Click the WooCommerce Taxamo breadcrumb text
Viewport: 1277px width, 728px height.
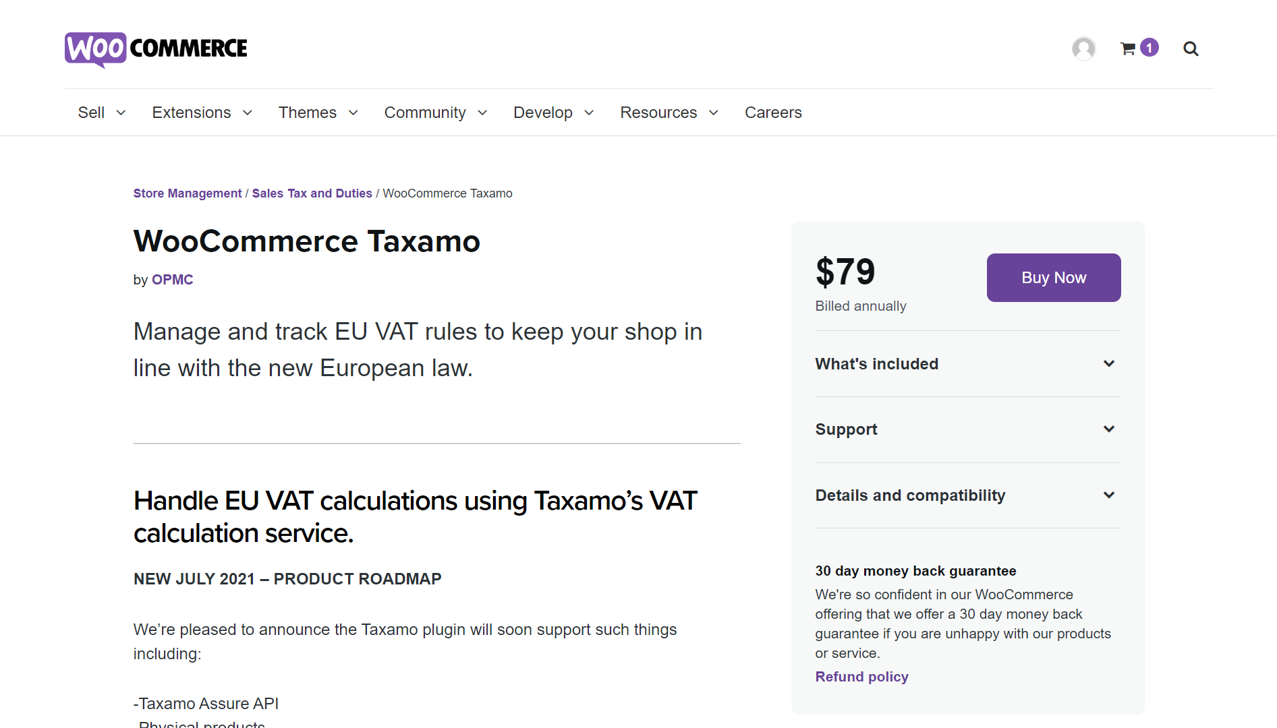[448, 193]
